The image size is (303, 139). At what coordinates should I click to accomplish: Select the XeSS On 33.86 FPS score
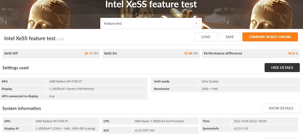click(x=188, y=53)
